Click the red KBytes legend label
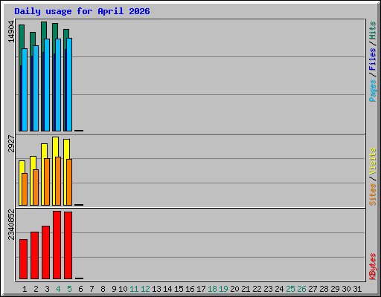Screen dimensions: 381x297 pyautogui.click(x=372, y=267)
